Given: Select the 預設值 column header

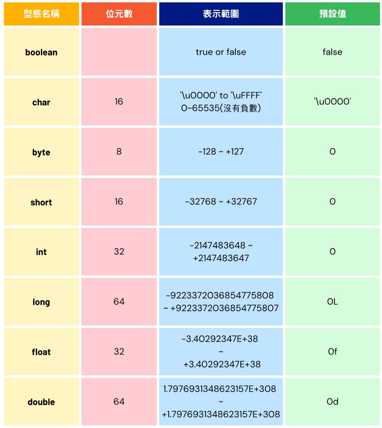Looking at the screenshot, I should [x=332, y=14].
